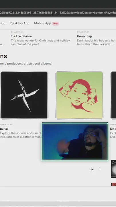116x207 pixels.
Task: Open the red portrait on green cover
Action: pos(79,95)
